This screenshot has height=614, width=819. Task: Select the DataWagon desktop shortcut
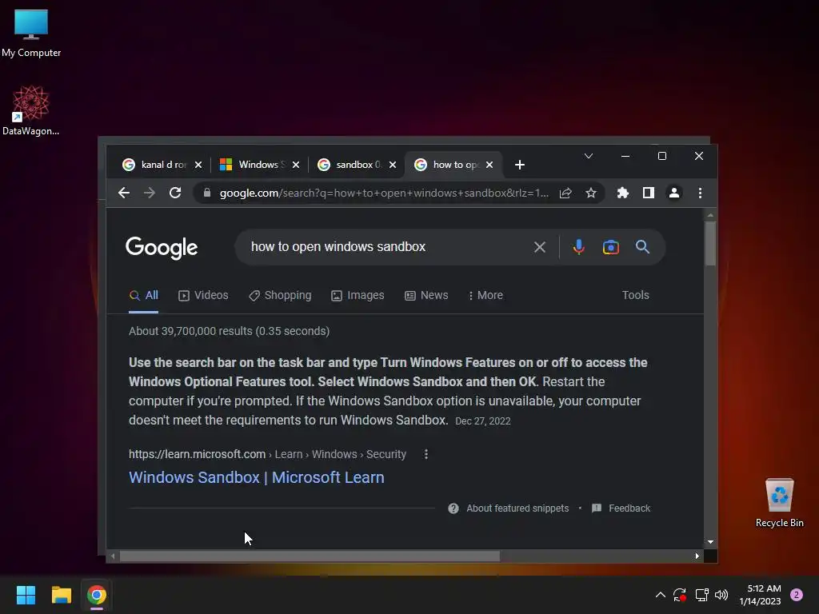(31, 110)
